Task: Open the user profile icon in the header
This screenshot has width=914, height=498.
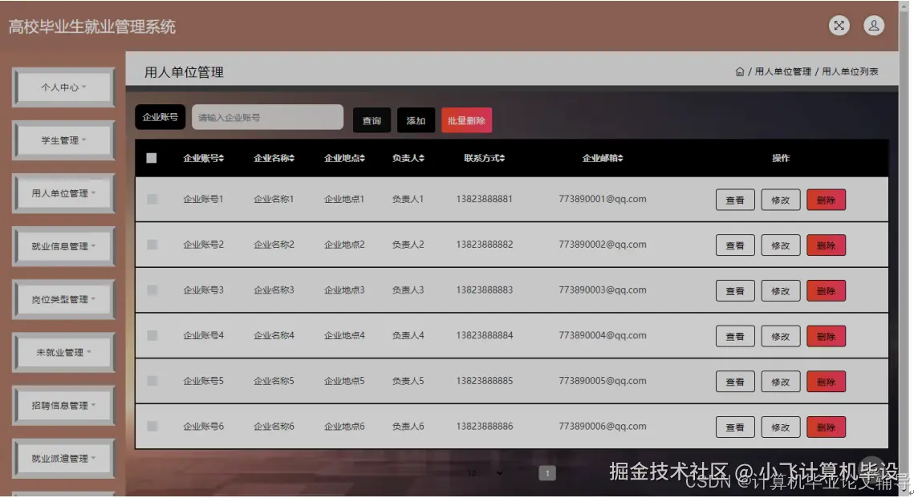Action: tap(874, 26)
